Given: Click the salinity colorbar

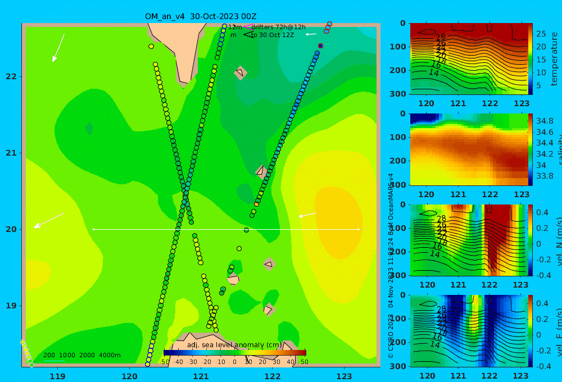Looking at the screenshot, I should (531, 149).
